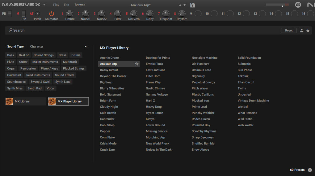
Task: Toggle the Animator power button
Action: (52, 14)
